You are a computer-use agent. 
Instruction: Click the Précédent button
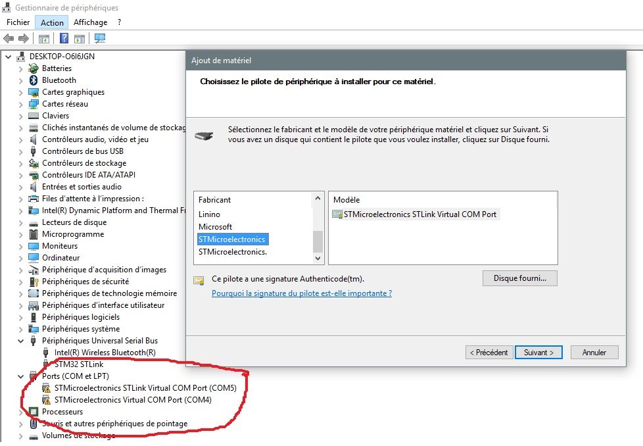[488, 353]
